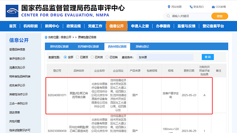Select the 已激活 radio button
The image size is (237, 133).
click(x=77, y=57)
